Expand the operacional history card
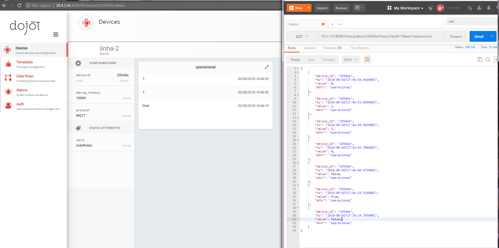This screenshot has width=499, height=248. [267, 67]
